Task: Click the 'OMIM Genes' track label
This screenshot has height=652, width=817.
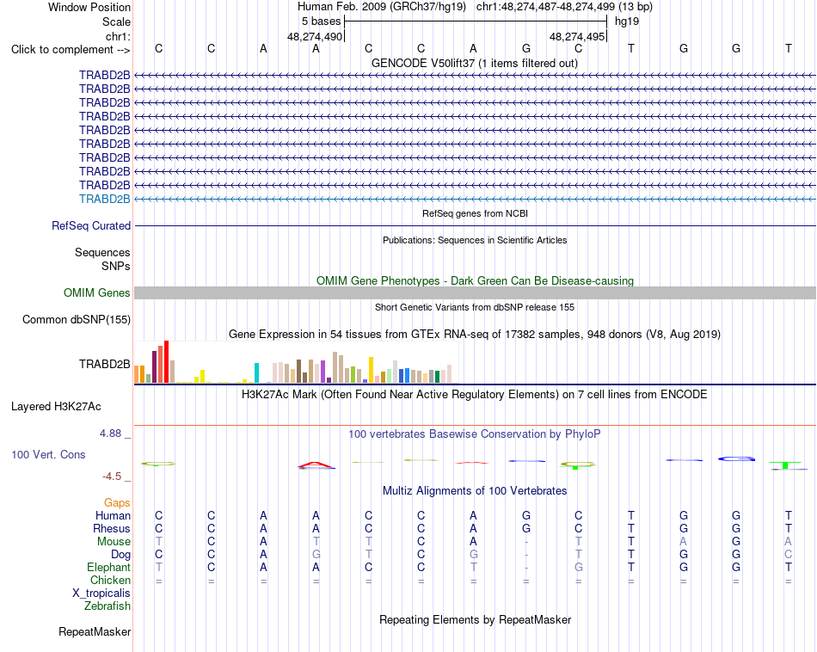Action: coord(97,293)
